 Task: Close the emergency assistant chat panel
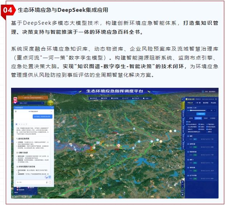[x=52, y=108]
